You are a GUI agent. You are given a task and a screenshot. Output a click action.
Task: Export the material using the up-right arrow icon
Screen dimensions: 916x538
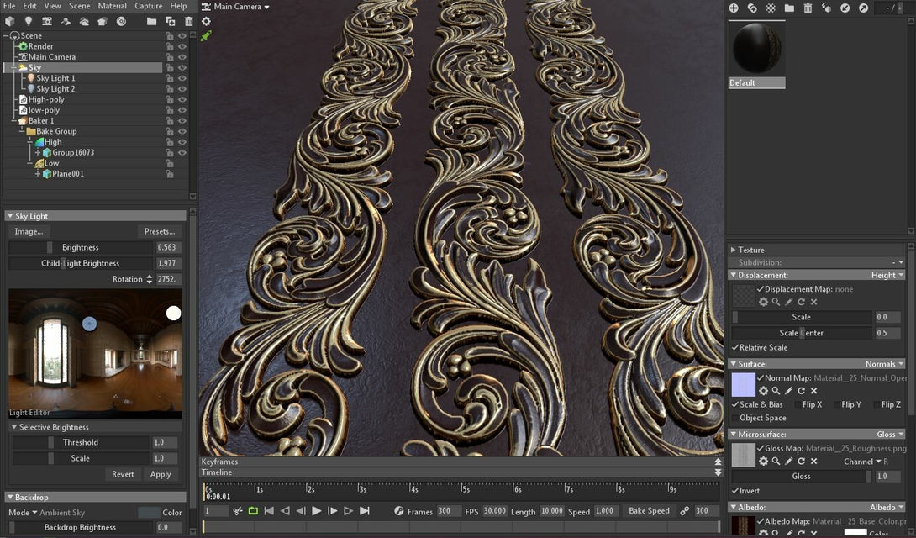click(x=863, y=8)
